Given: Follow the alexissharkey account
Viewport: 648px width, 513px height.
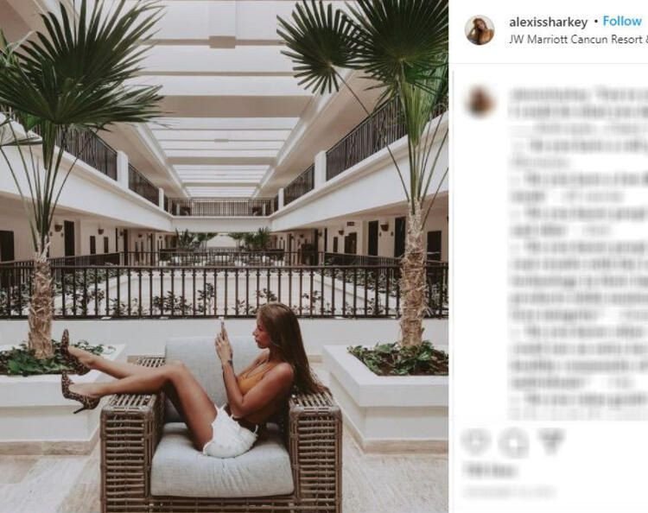Looking at the screenshot, I should [x=622, y=21].
